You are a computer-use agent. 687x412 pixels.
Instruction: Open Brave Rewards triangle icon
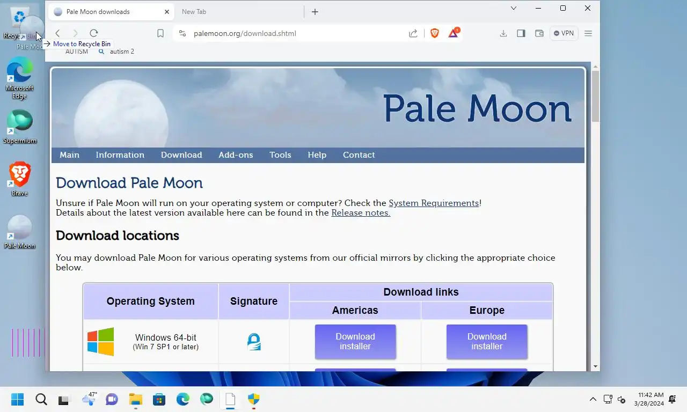[454, 33]
